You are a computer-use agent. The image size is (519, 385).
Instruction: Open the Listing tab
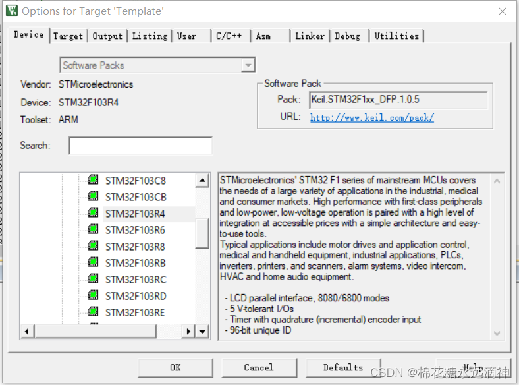click(x=150, y=36)
